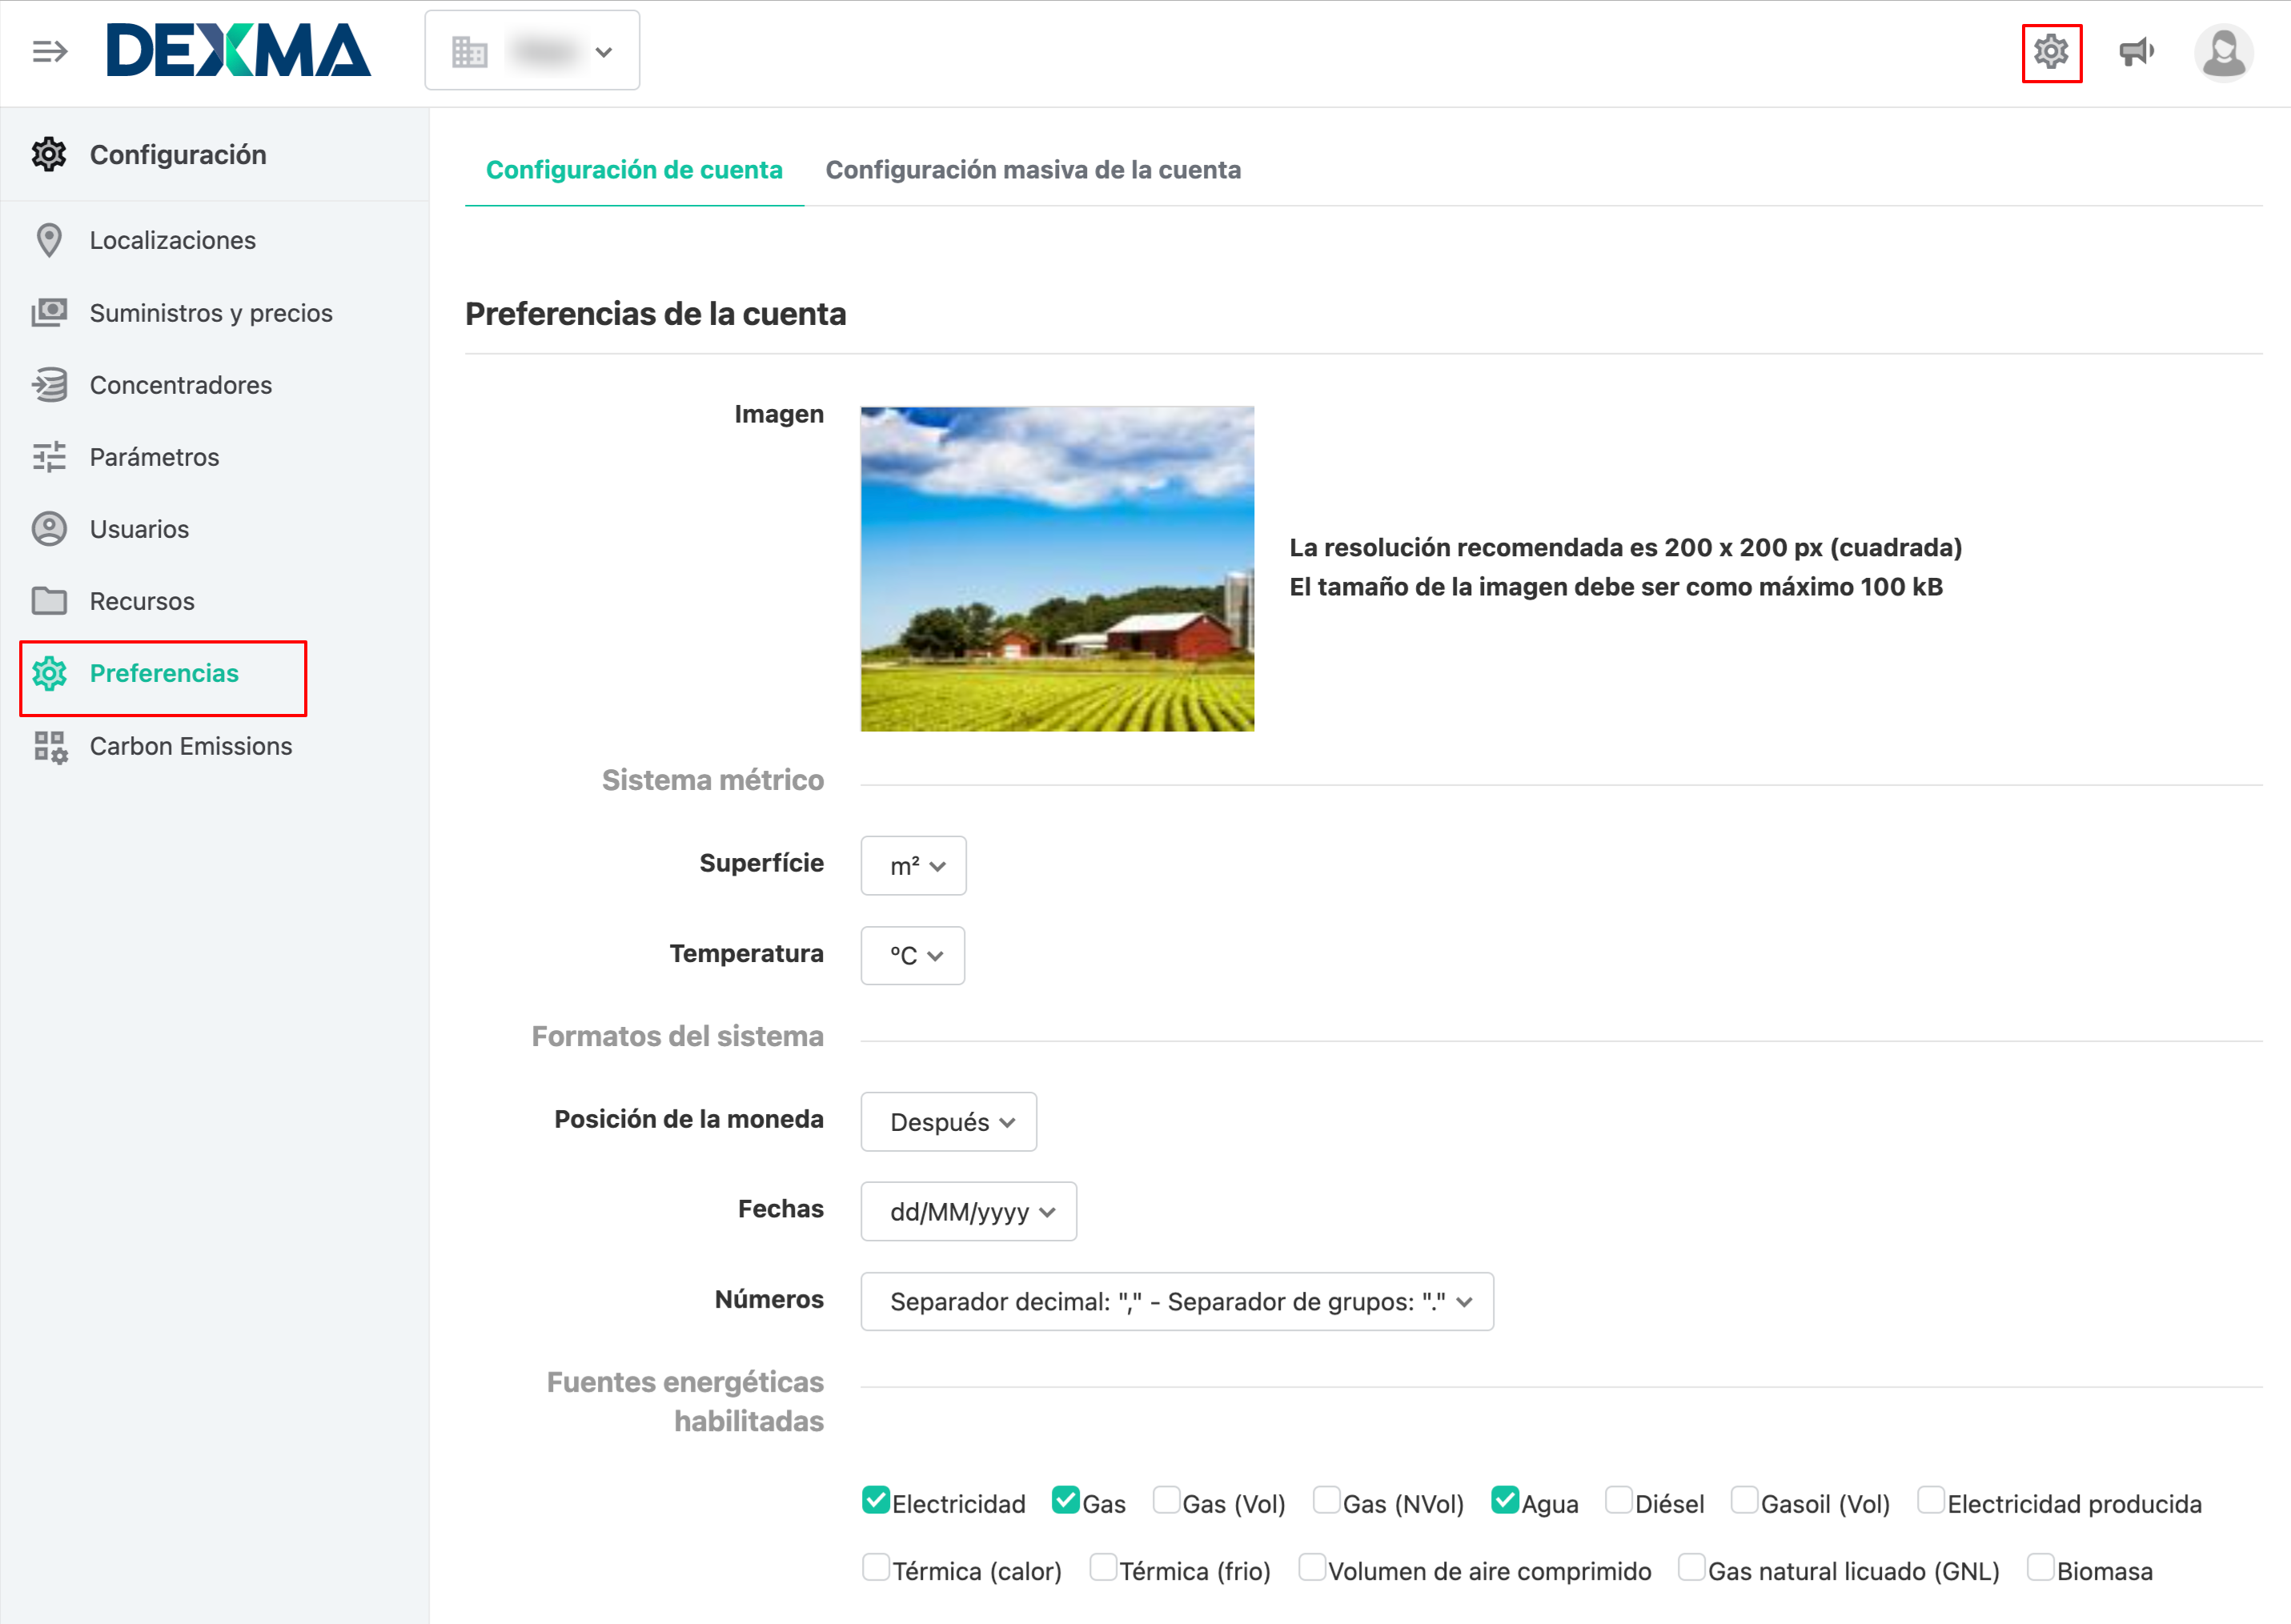
Task: Open the user profile avatar
Action: 2223,51
